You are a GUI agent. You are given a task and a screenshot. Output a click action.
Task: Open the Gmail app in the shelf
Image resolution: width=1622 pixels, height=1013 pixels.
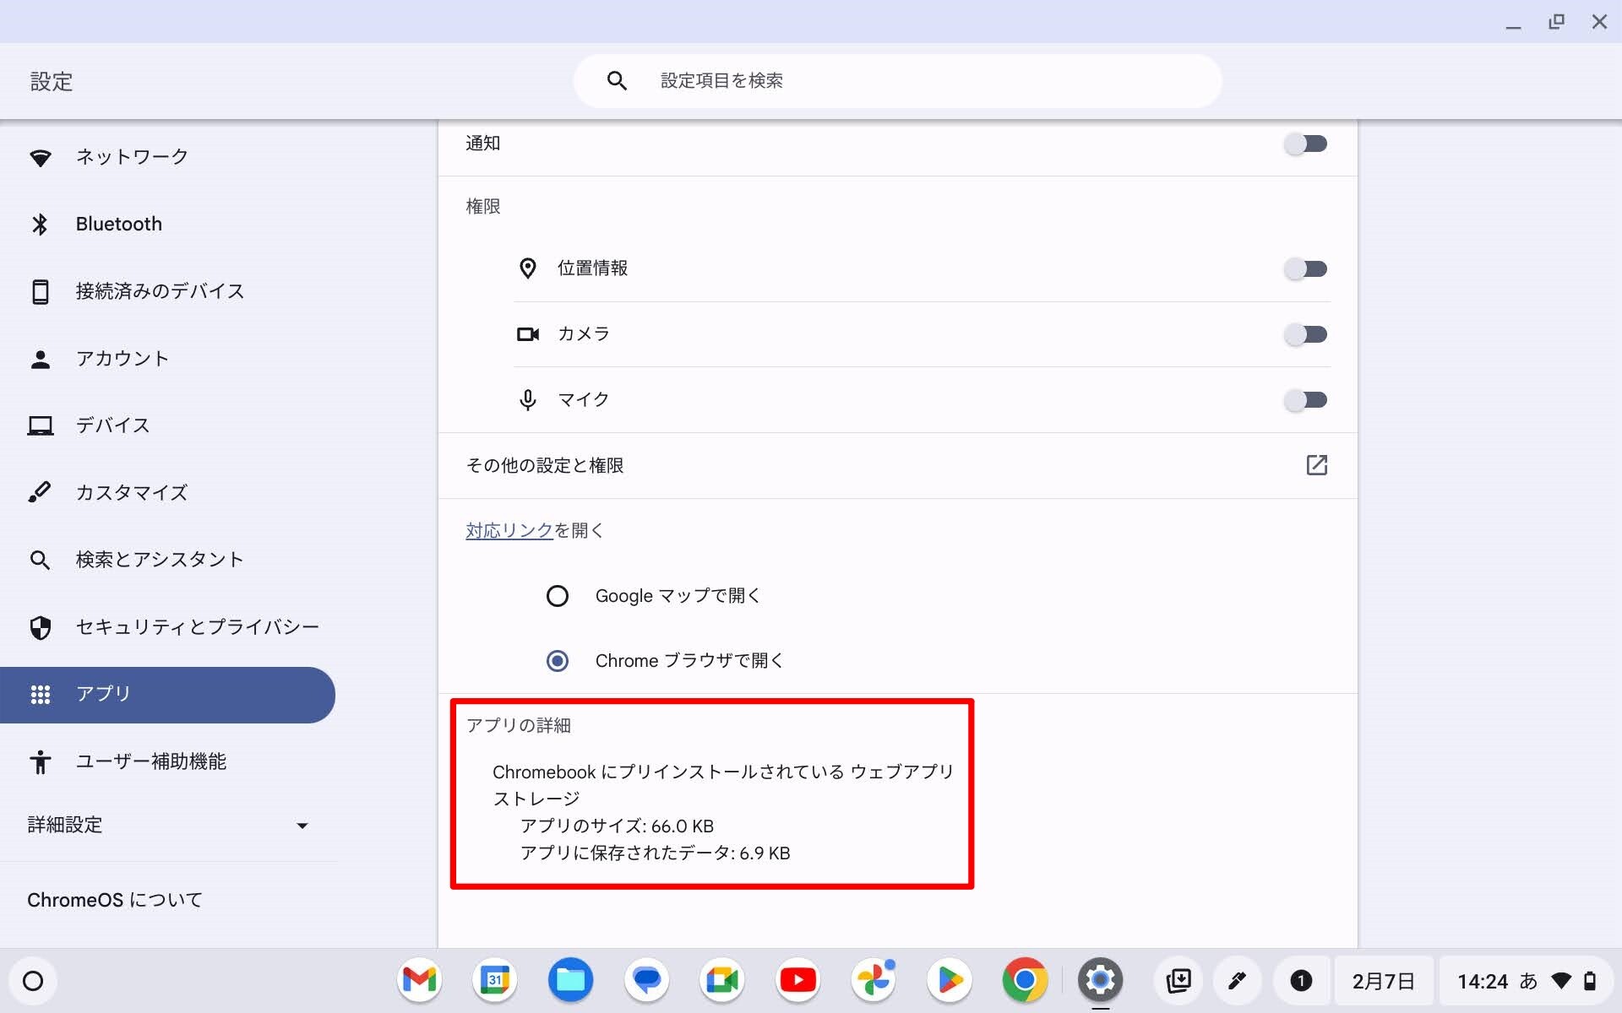pos(419,980)
